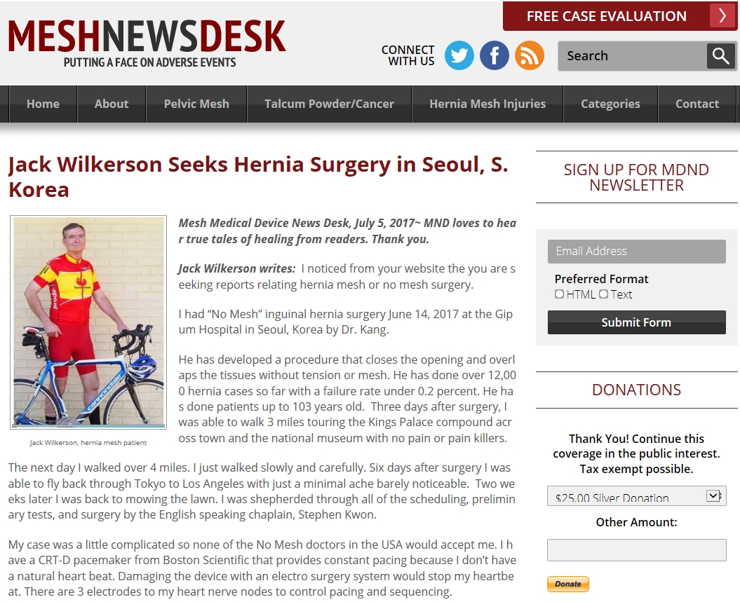Open the Talcum Powder/Cancer page
This screenshot has height=602, width=740.
[x=329, y=104]
